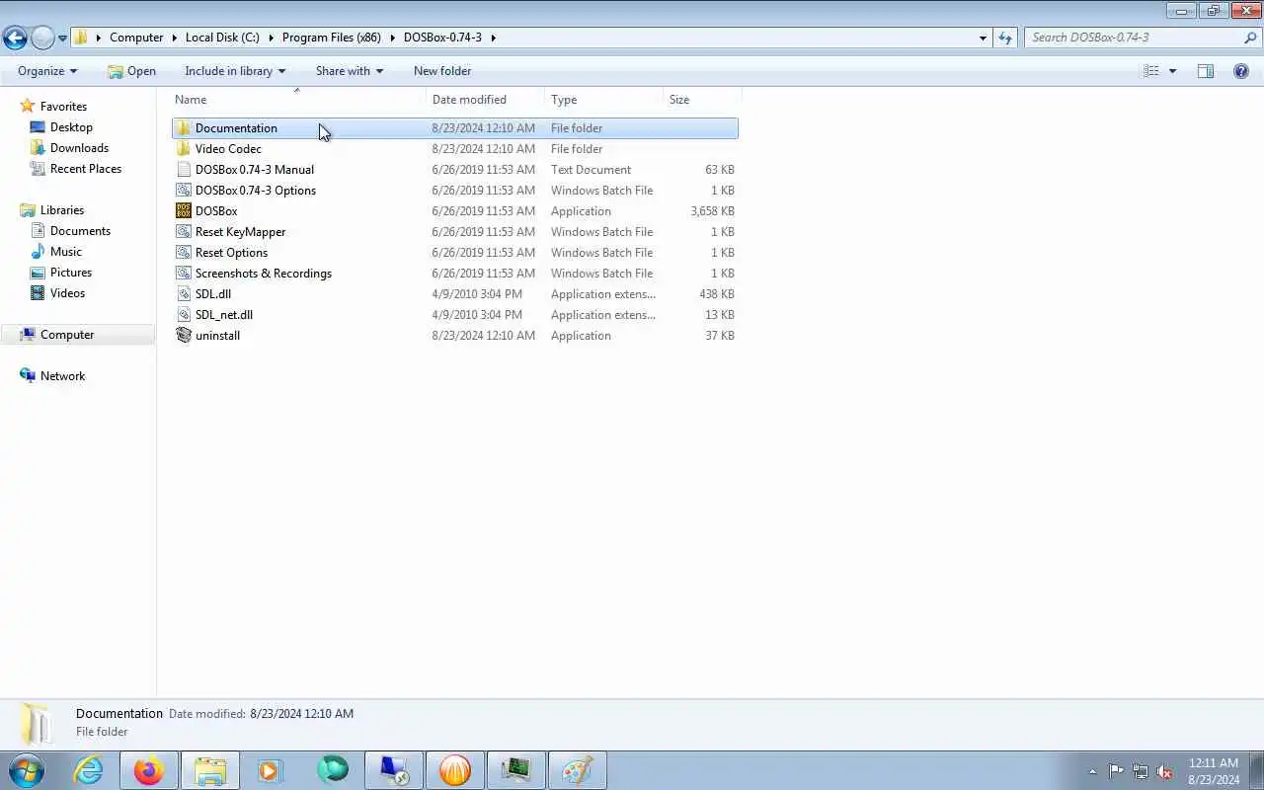Screen dimensions: 1264x790
Task: Open address bar previous locations dropdown
Action: coord(983,38)
